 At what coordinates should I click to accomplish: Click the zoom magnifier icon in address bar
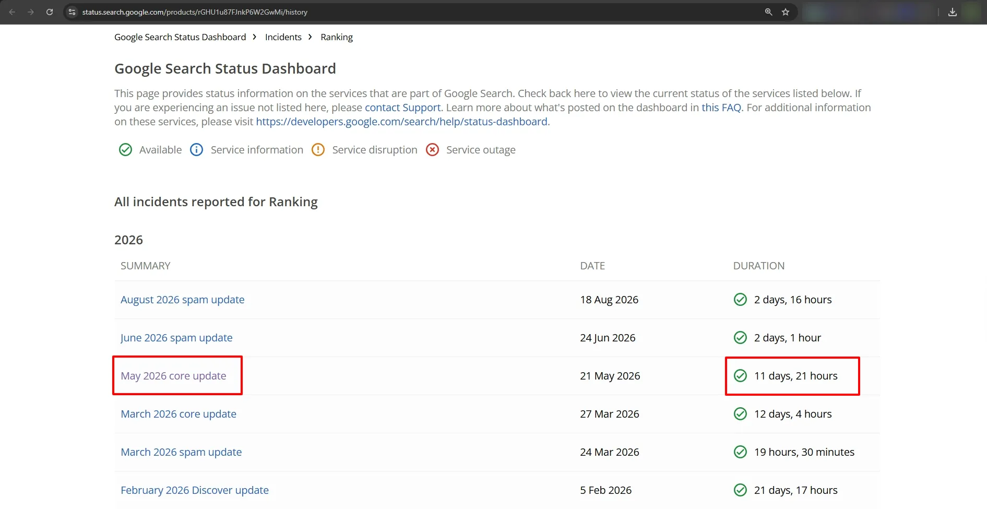pos(768,12)
